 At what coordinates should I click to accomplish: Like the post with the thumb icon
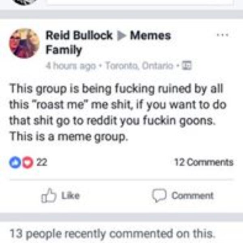click(49, 196)
